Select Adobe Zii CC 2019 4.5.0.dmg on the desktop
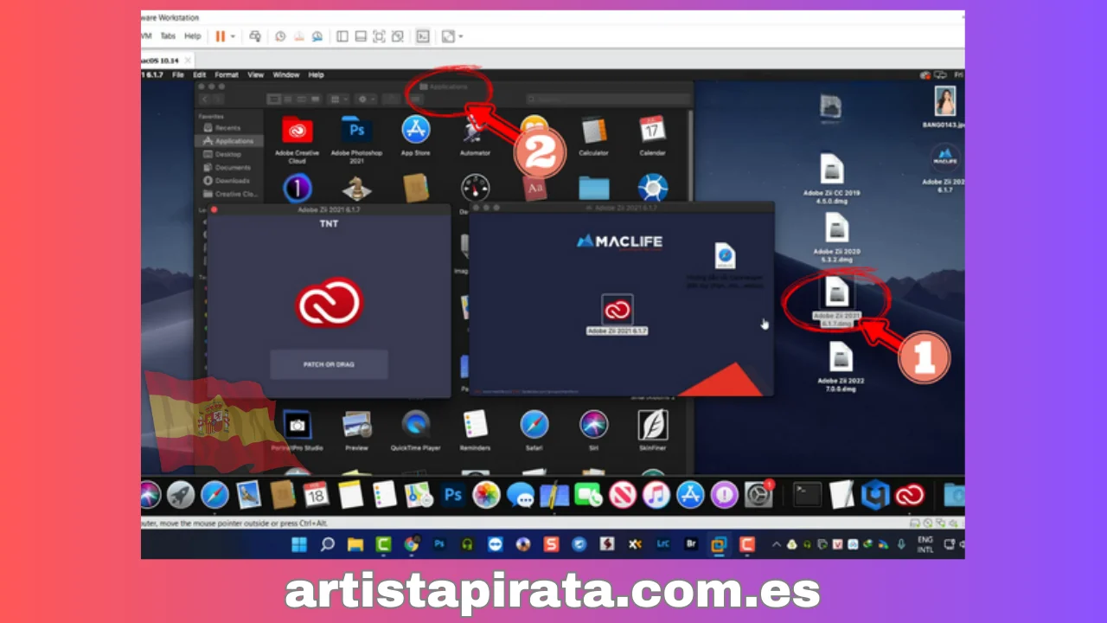The image size is (1107, 623). pos(831,169)
